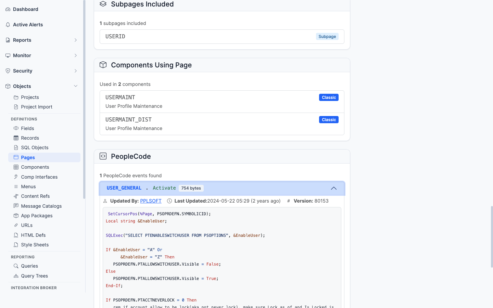The height and width of the screenshot is (308, 493).
Task: Click the 'Version: 80153' text
Action: (x=311, y=201)
